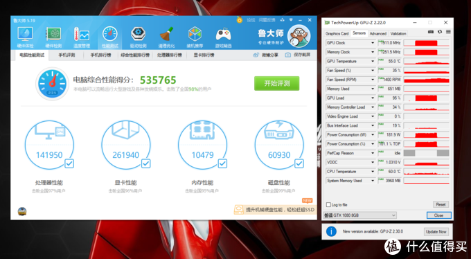The height and width of the screenshot is (259, 471).
Task: Click GPU Temperature sensor graph
Action: [x=426, y=62]
